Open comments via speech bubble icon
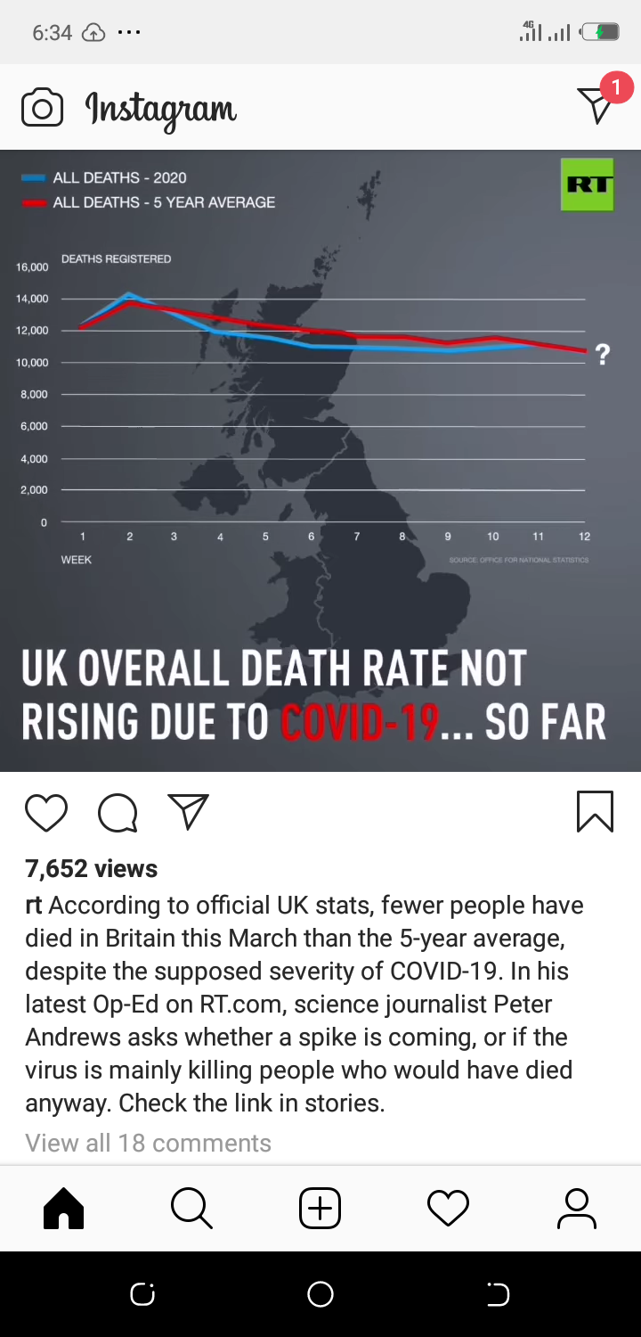This screenshot has width=641, height=1337. [x=118, y=813]
